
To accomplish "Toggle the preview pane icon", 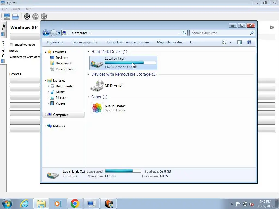I will coord(239,42).
